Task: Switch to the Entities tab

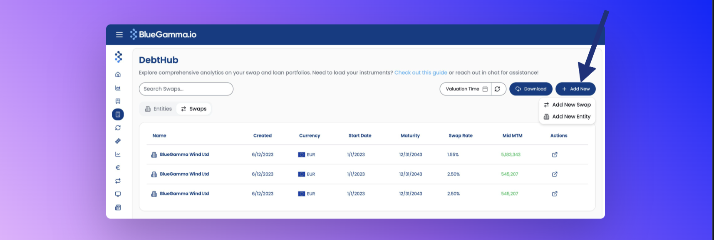Action: tap(158, 109)
